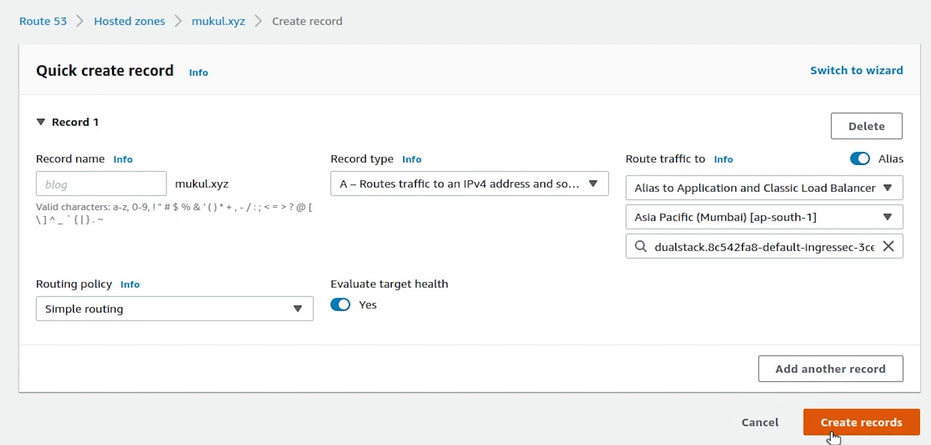Collapse the Record 1 section triangle
Viewport: 931px width, 445px height.
[x=41, y=122]
